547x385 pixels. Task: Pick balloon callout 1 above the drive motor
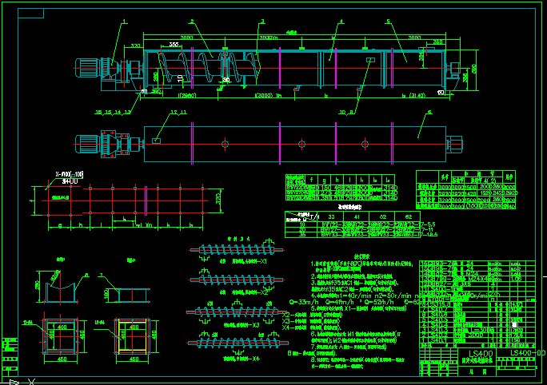124,22
